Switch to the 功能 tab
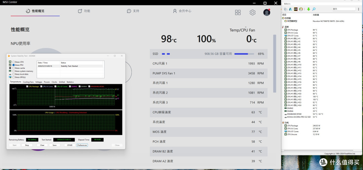 (84, 11)
